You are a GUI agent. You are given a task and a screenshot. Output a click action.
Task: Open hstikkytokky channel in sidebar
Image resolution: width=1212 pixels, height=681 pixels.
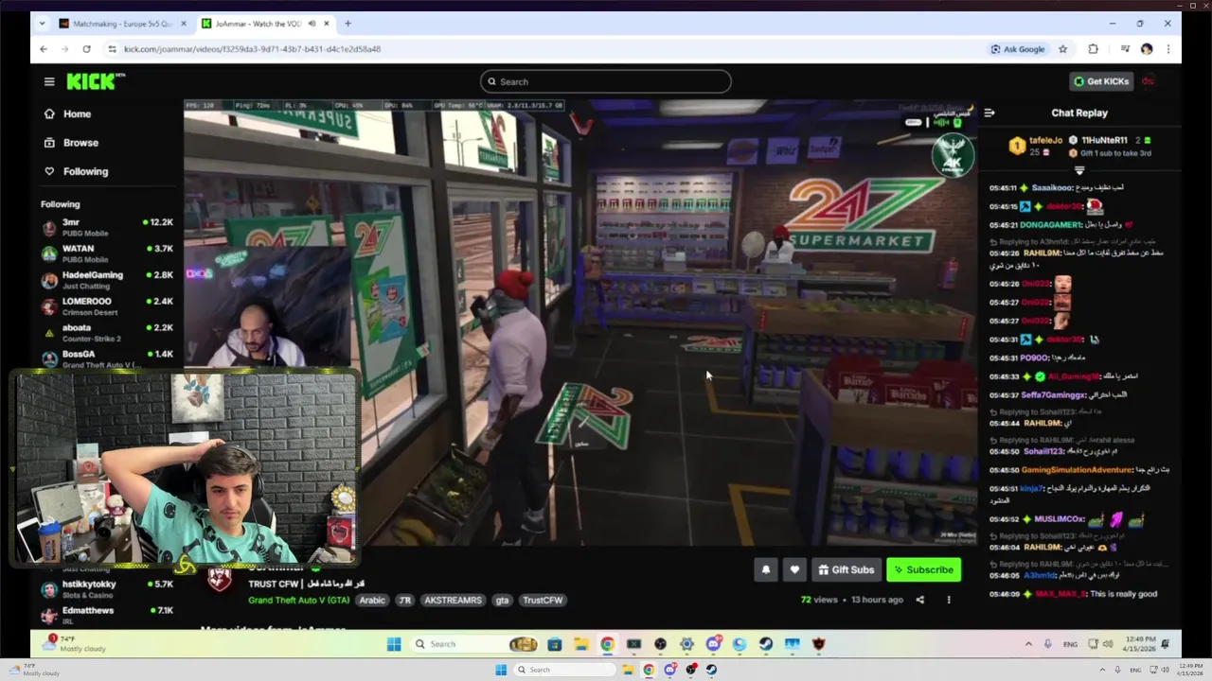[107, 588]
